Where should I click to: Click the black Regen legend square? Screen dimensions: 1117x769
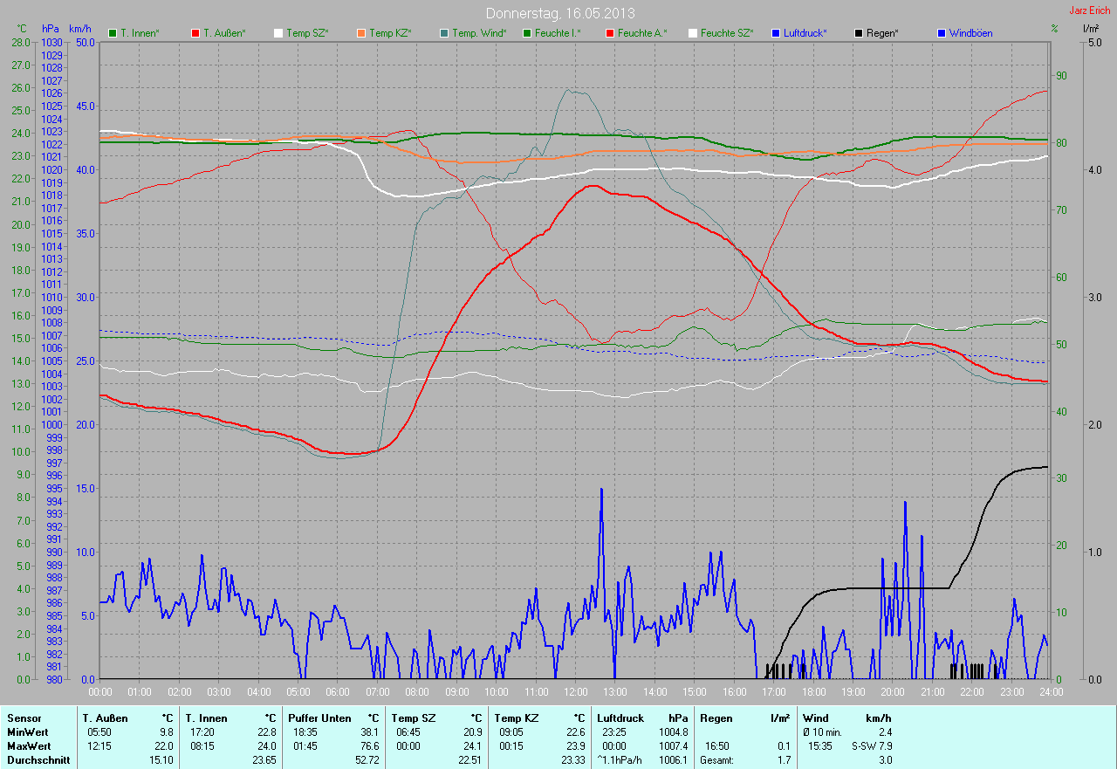pos(859,33)
